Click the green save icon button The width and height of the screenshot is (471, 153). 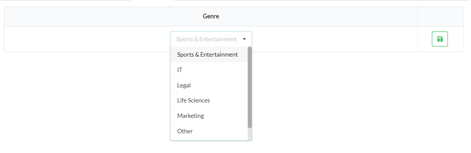tap(440, 39)
